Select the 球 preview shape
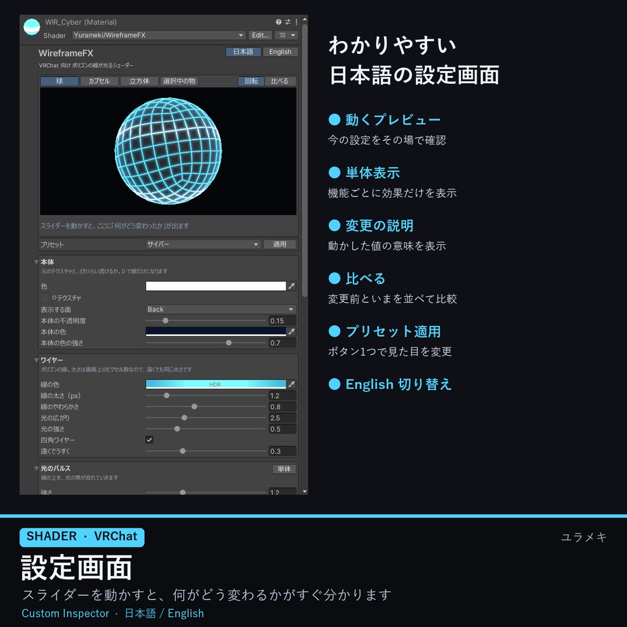This screenshot has width=627, height=627. 59,81
